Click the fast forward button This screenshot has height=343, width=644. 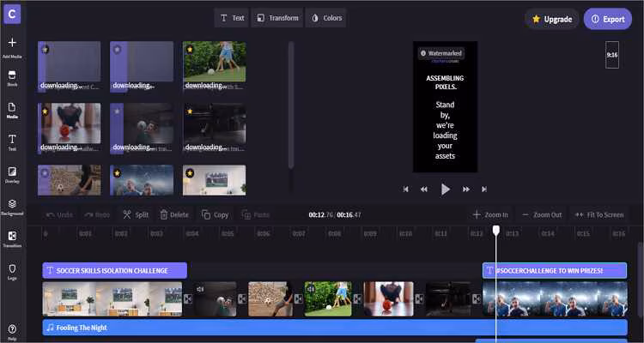465,190
